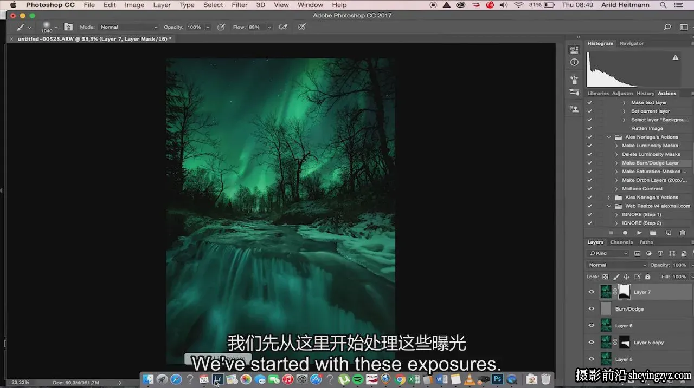Create a new action
This screenshot has height=388, width=694.
[668, 233]
